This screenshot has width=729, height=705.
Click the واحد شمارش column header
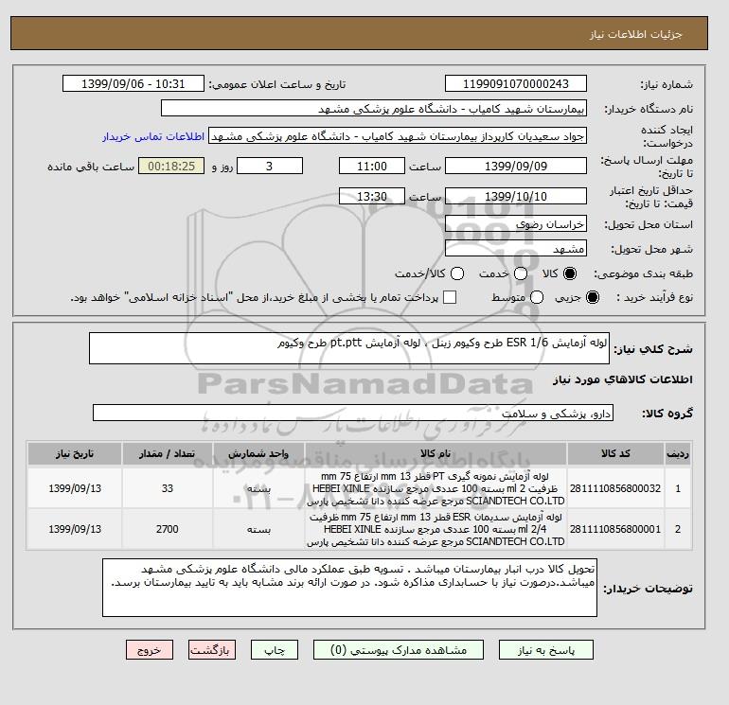tap(258, 453)
